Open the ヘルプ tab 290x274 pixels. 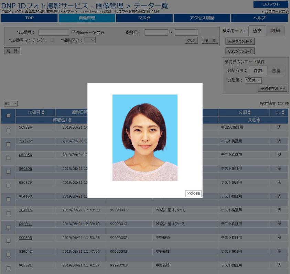[x=259, y=18]
